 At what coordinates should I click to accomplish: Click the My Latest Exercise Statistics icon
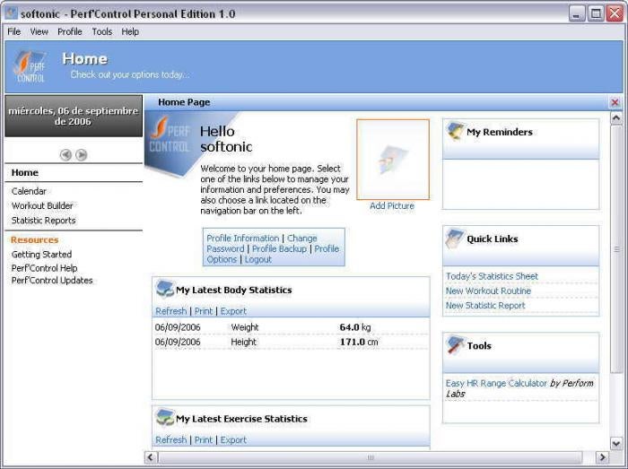pos(164,418)
